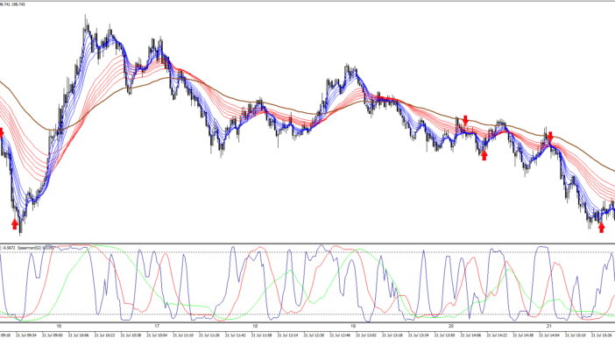615x346 pixels.
Task: Select period separator label 17
Action: [x=157, y=327]
